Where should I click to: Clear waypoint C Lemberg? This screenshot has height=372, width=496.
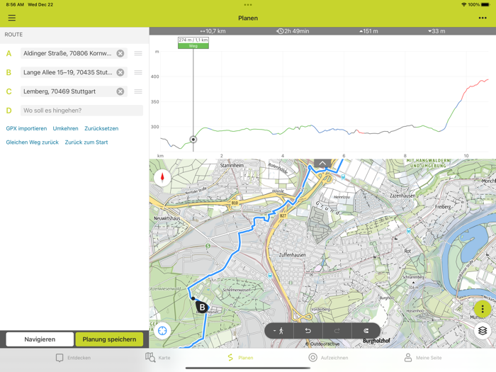[x=120, y=91]
